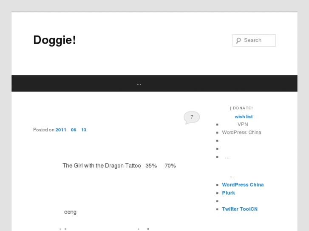Click the gray VPN sidebar item
The image size is (309, 231).
[x=243, y=125]
